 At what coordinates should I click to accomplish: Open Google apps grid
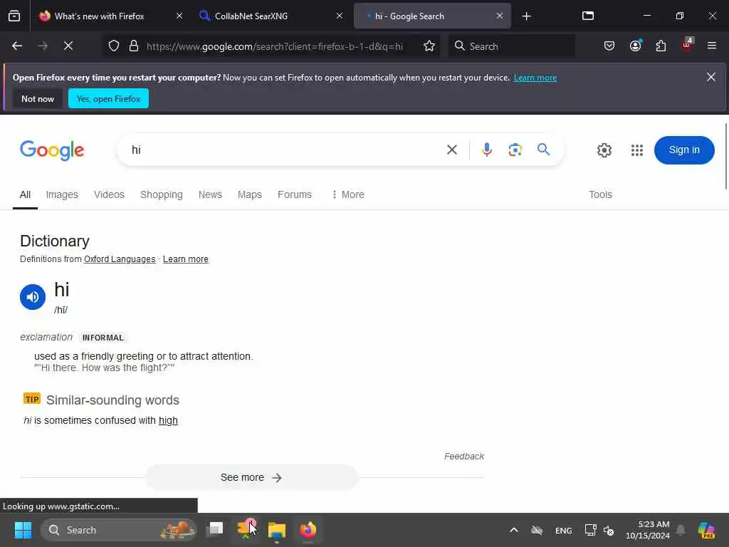637,150
